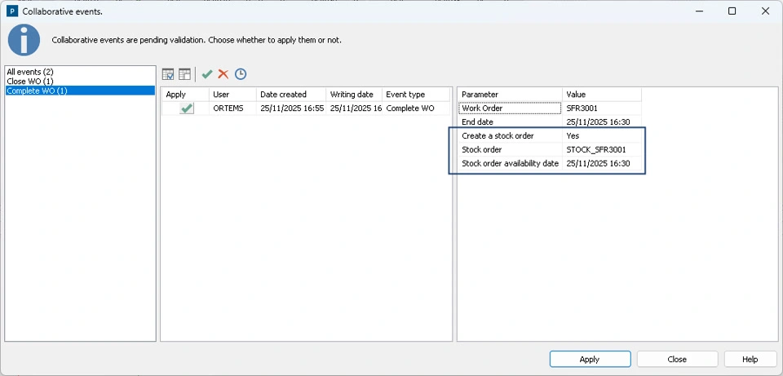Click the app icon in the title bar
The width and height of the screenshot is (783, 376).
[x=12, y=11]
